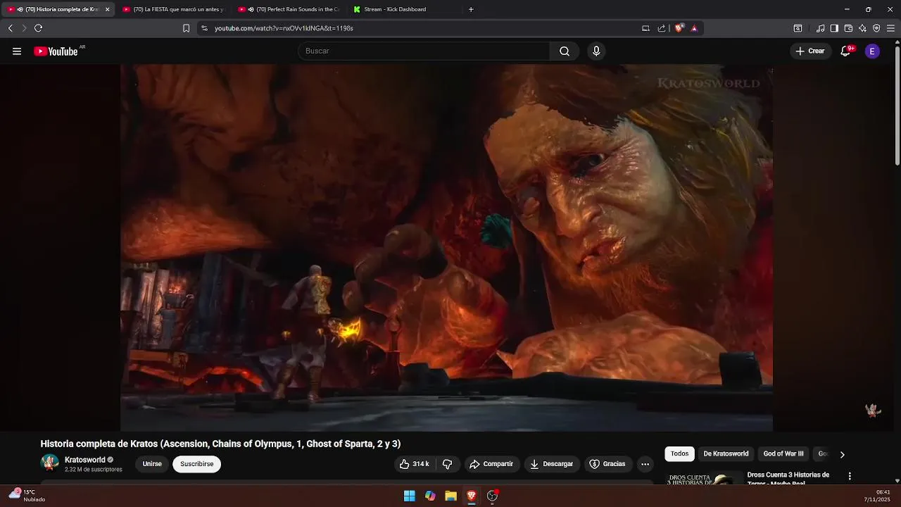
Task: Open the Windows Start menu
Action: tap(409, 496)
